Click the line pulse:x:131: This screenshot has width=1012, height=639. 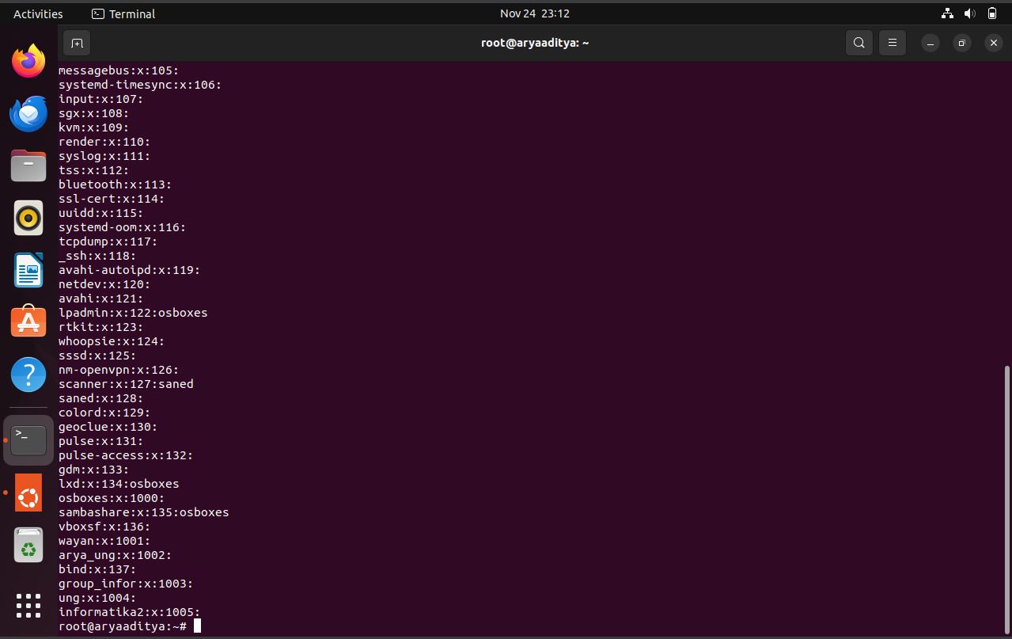click(x=101, y=441)
